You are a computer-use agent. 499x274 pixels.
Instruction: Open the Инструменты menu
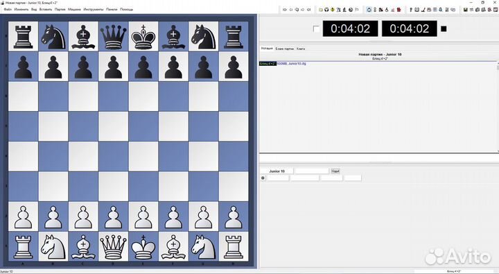pyautogui.click(x=94, y=10)
